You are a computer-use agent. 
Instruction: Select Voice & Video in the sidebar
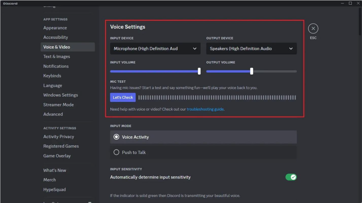click(68, 47)
